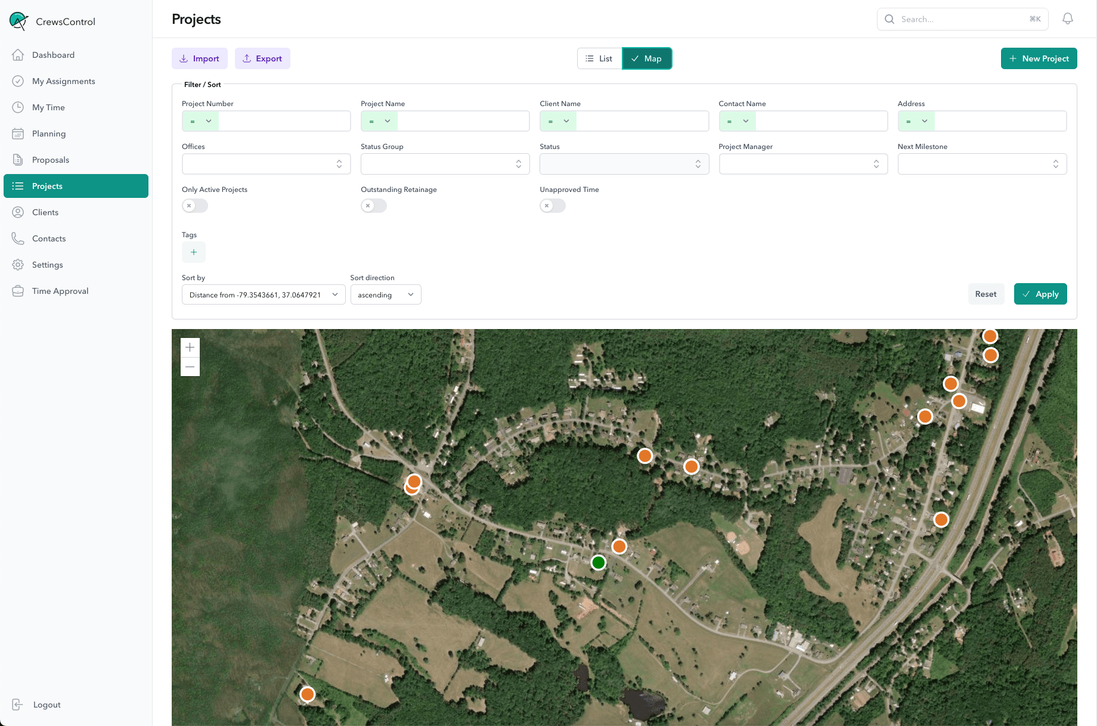Select the green map marker
1097x726 pixels.
(599, 562)
